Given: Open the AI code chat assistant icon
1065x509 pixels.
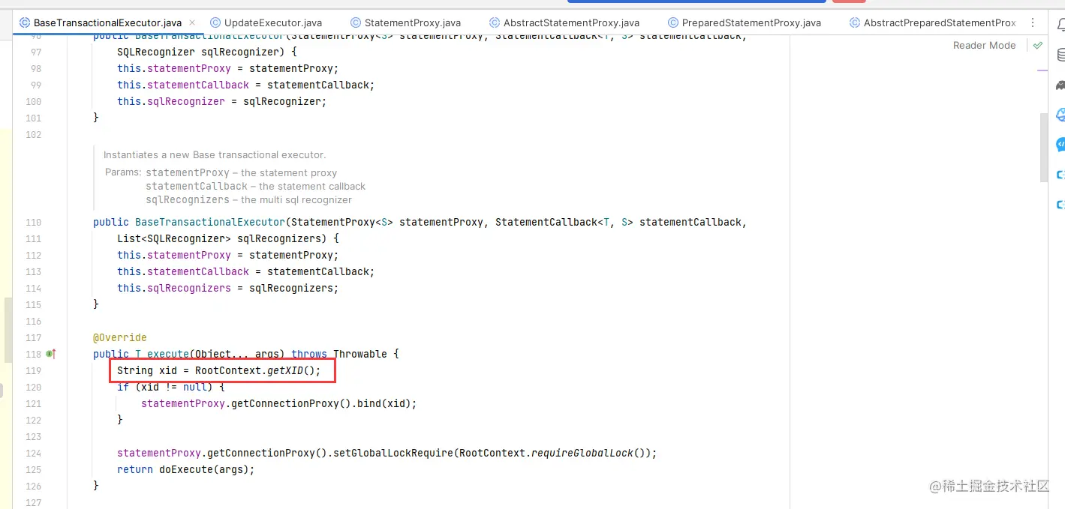Looking at the screenshot, I should (1060, 145).
